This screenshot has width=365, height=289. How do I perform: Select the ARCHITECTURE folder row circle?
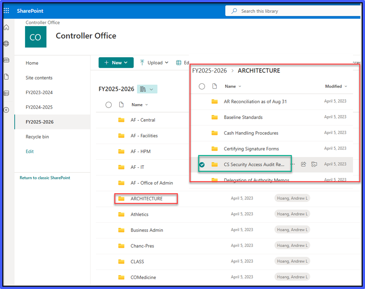pyautogui.click(x=109, y=198)
